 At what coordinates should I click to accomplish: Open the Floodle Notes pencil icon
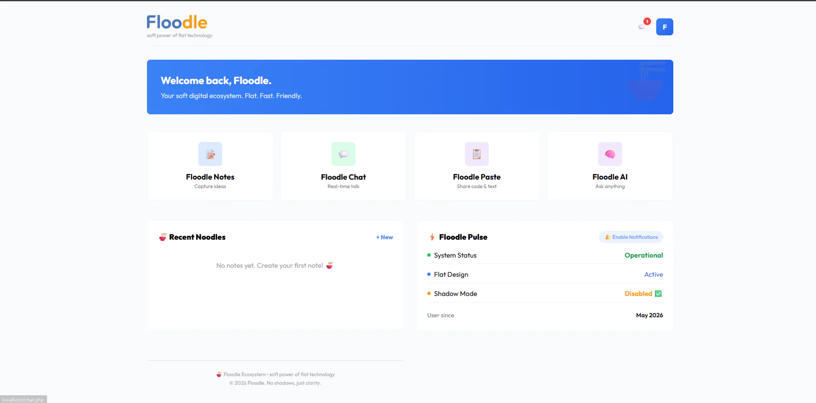tap(210, 154)
